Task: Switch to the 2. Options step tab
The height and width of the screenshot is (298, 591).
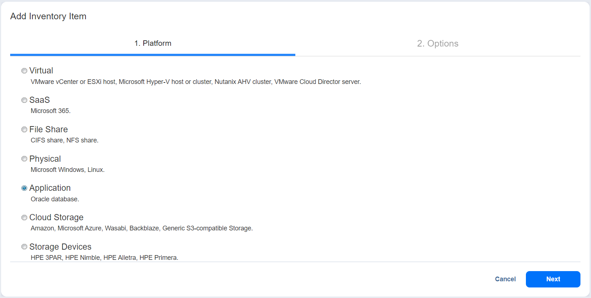Action: click(x=438, y=44)
